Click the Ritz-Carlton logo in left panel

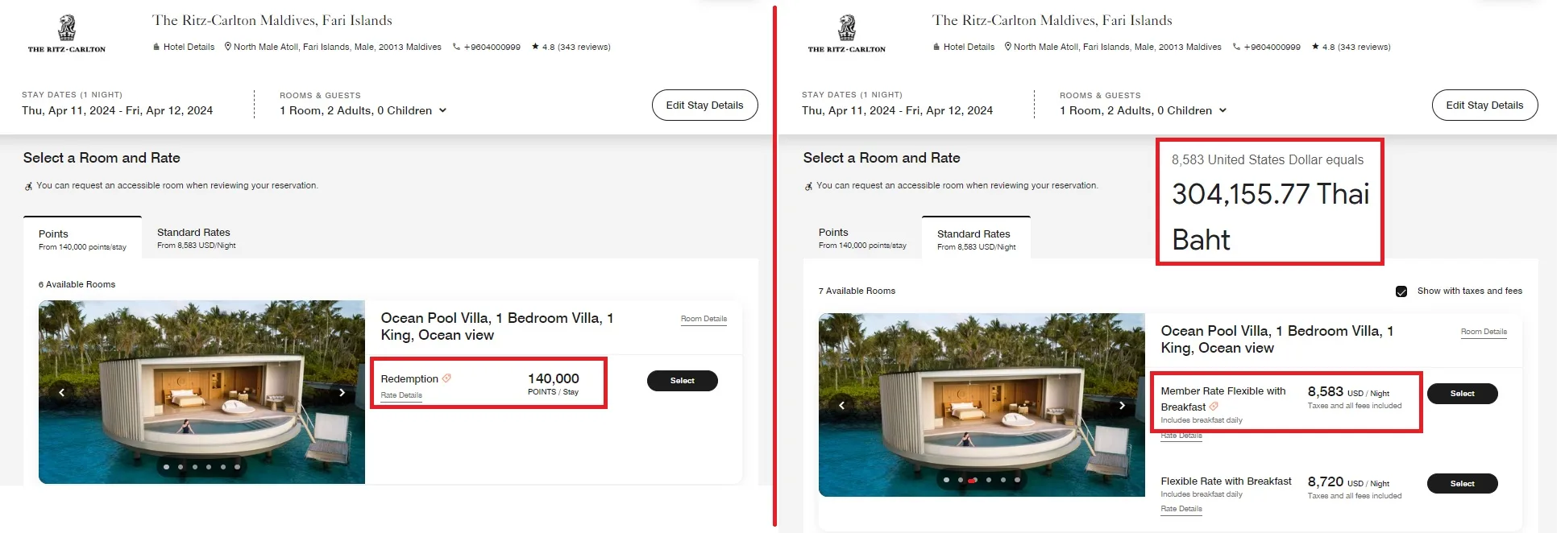[67, 34]
